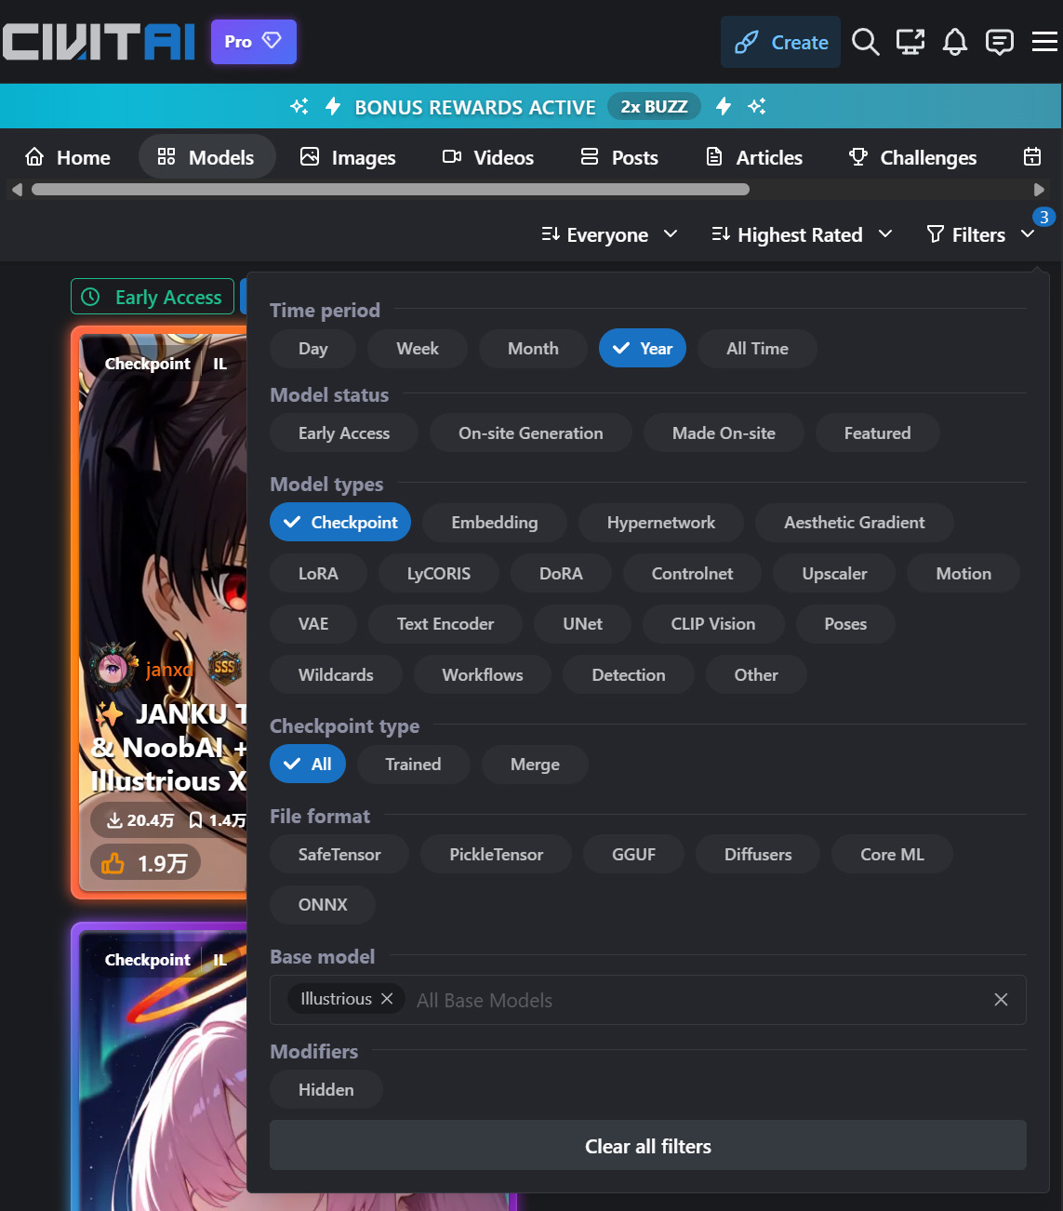Open the Highest Rated sort dropdown
Screen dimensions: 1063x1211
tap(802, 235)
